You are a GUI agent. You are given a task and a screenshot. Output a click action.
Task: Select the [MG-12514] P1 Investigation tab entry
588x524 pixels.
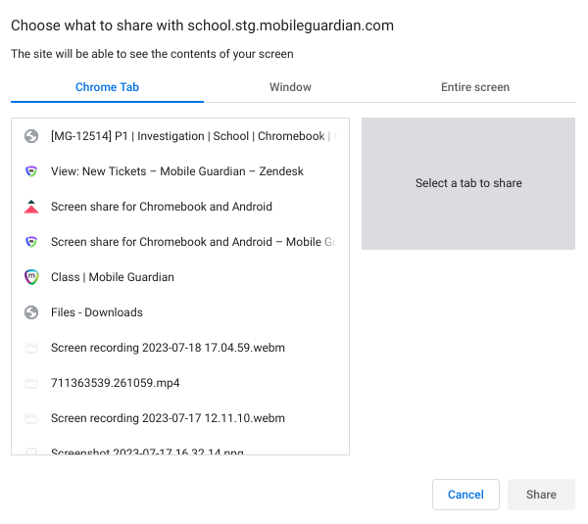click(x=180, y=136)
